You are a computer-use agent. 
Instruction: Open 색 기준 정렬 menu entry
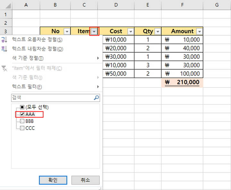click(x=51, y=58)
